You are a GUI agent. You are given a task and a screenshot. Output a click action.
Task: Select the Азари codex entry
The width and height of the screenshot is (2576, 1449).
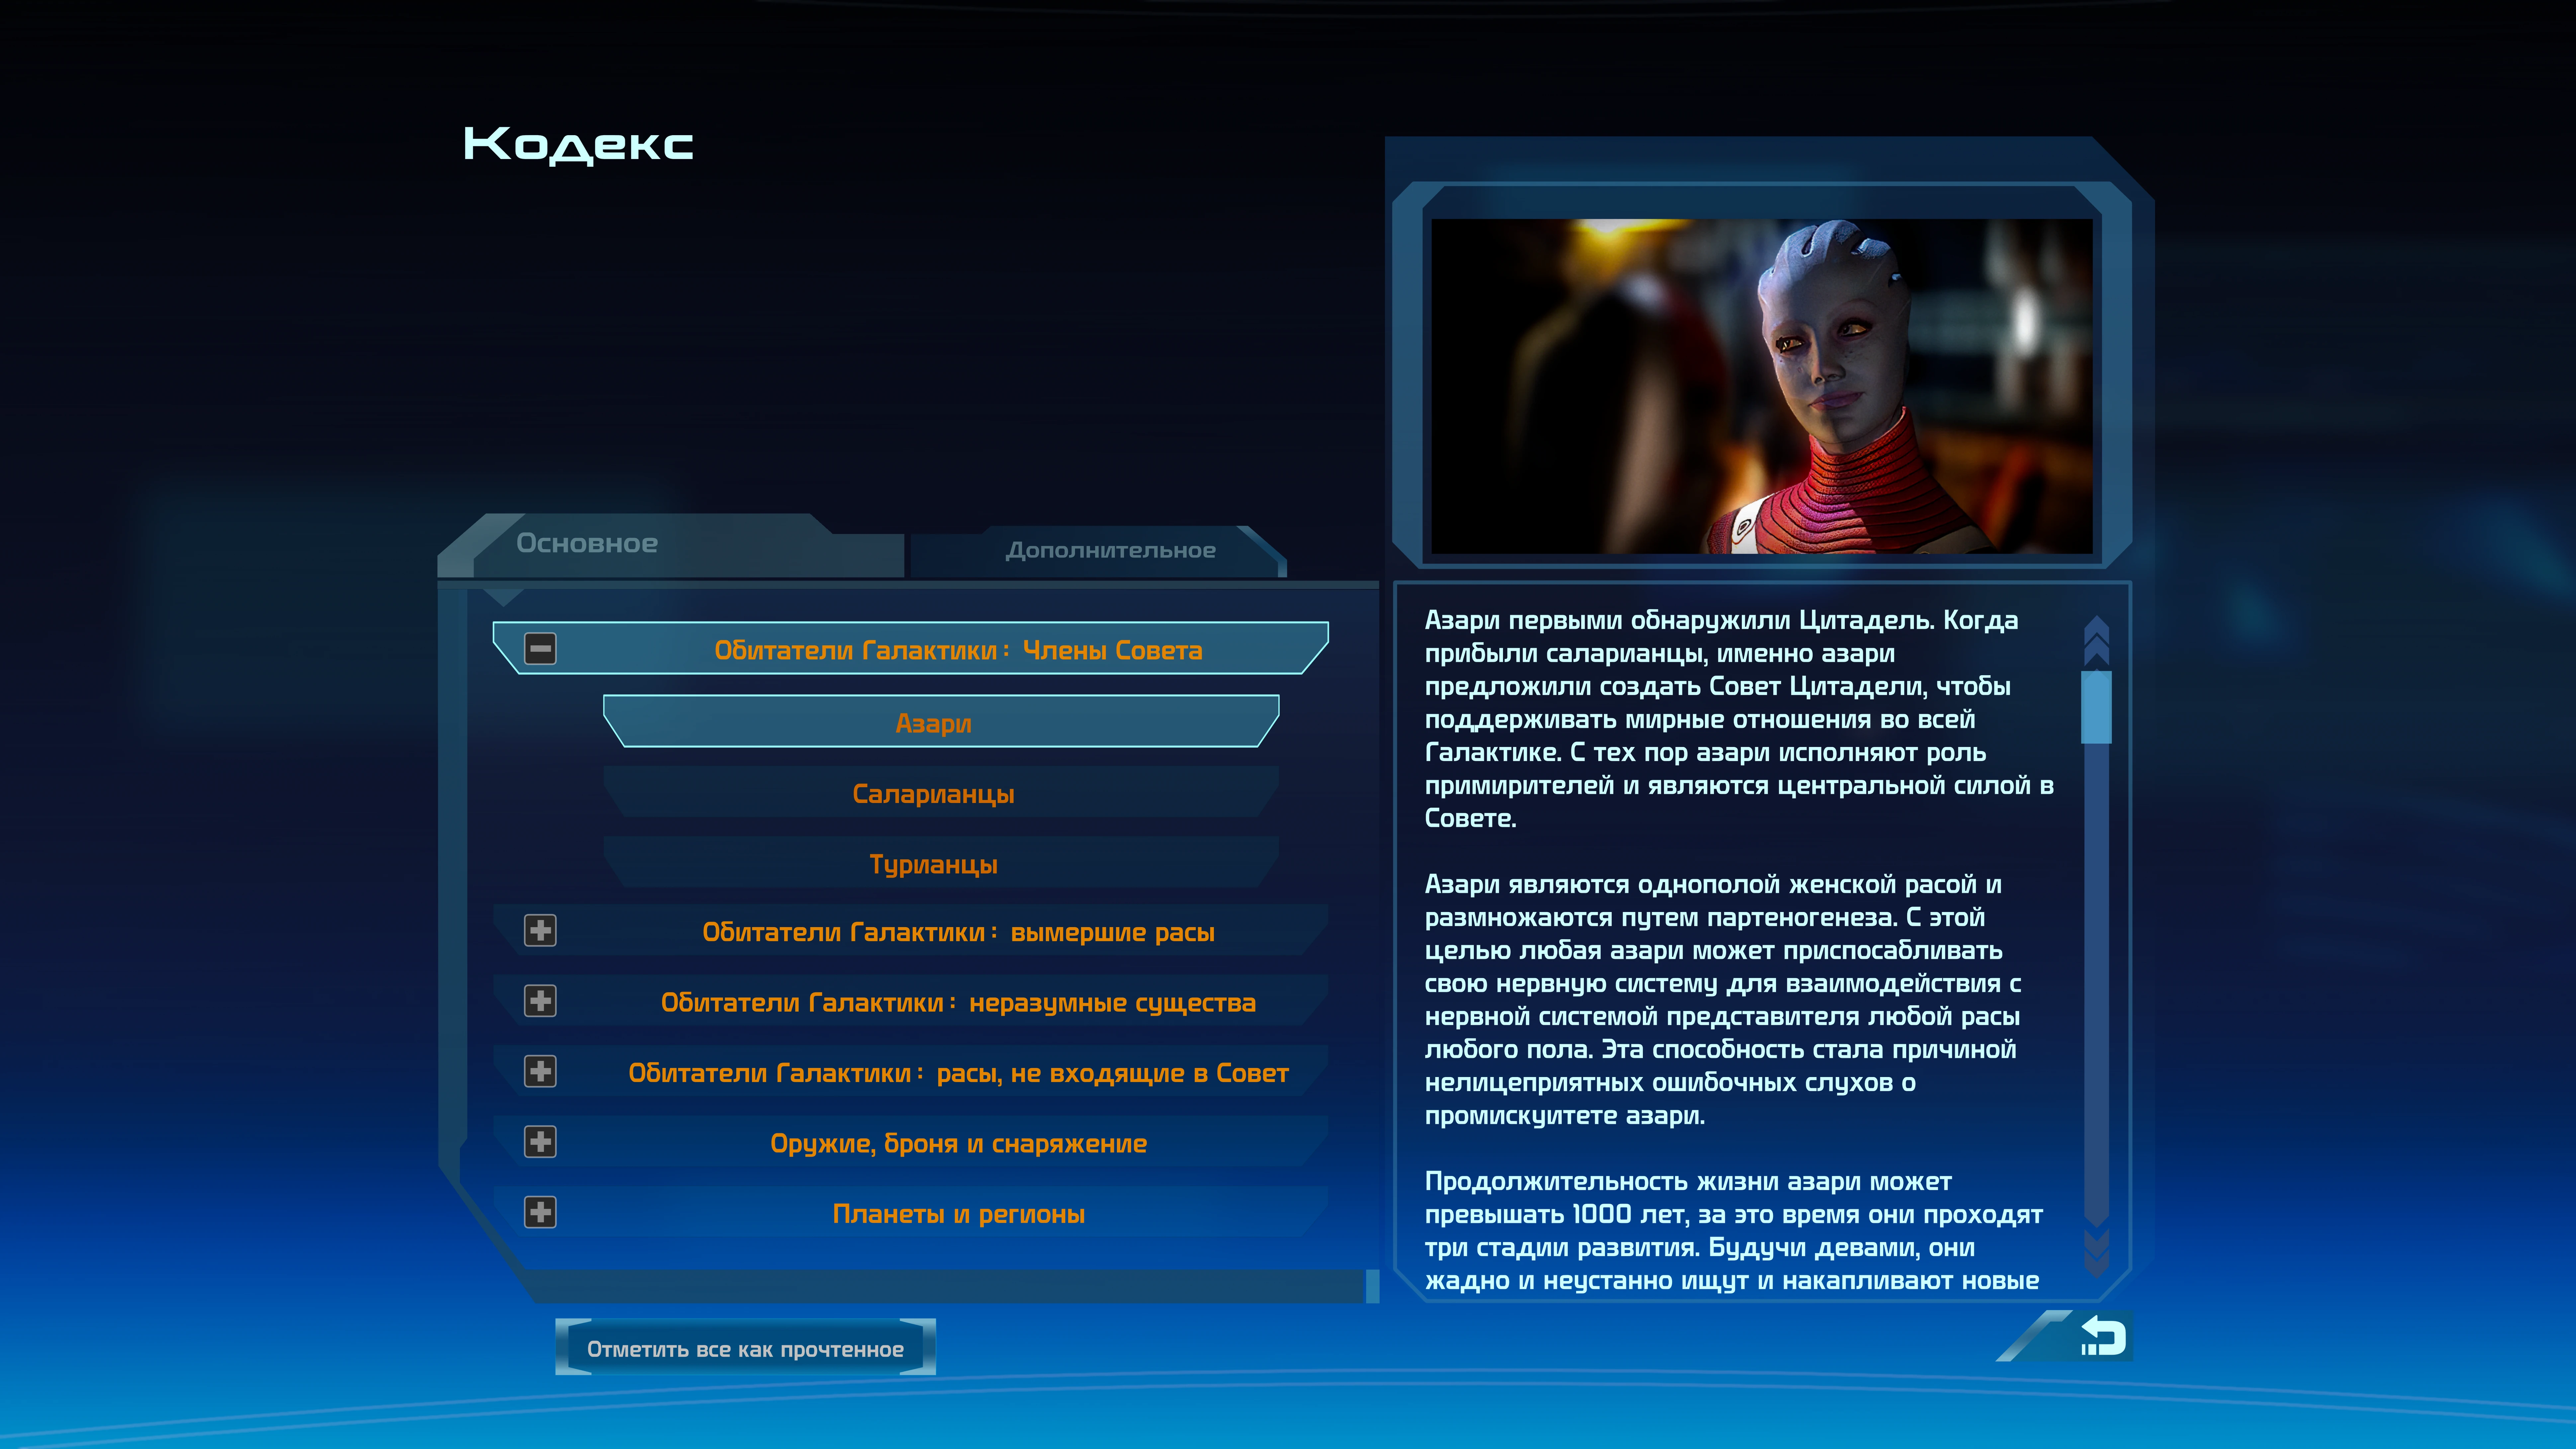[933, 723]
